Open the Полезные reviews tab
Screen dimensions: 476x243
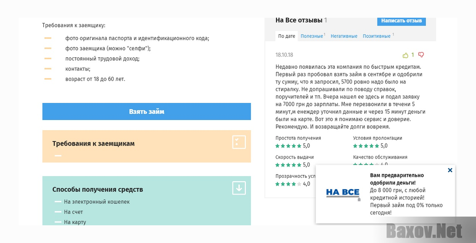pos(313,36)
